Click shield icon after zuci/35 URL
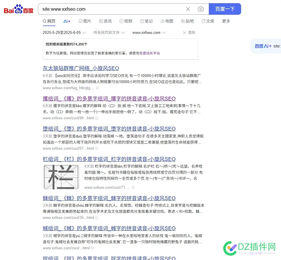This screenshot has height=260, width=281. point(97,218)
